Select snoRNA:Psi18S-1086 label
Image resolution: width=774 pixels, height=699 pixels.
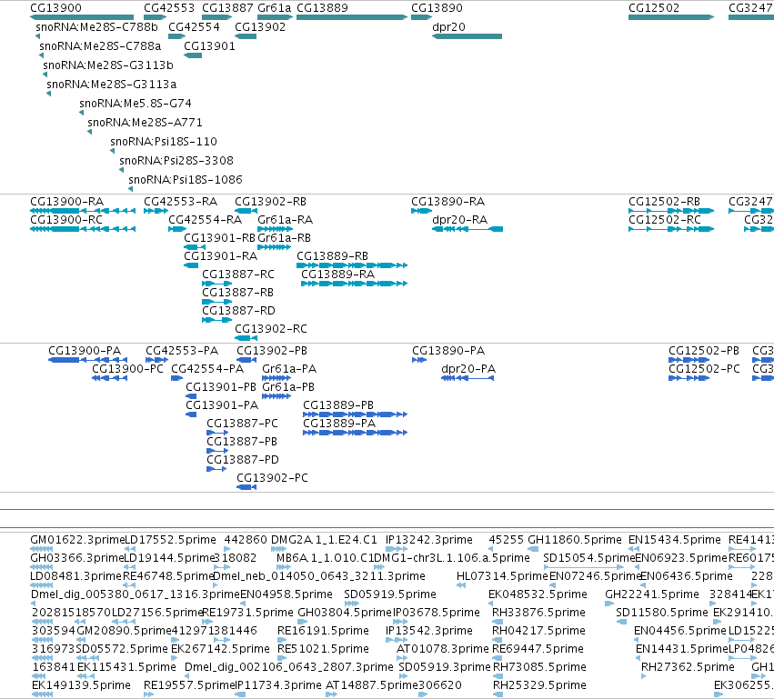point(186,180)
